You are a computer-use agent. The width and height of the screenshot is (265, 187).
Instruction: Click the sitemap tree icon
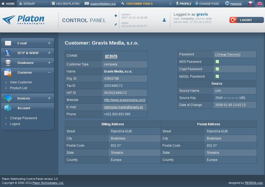pos(21,4)
